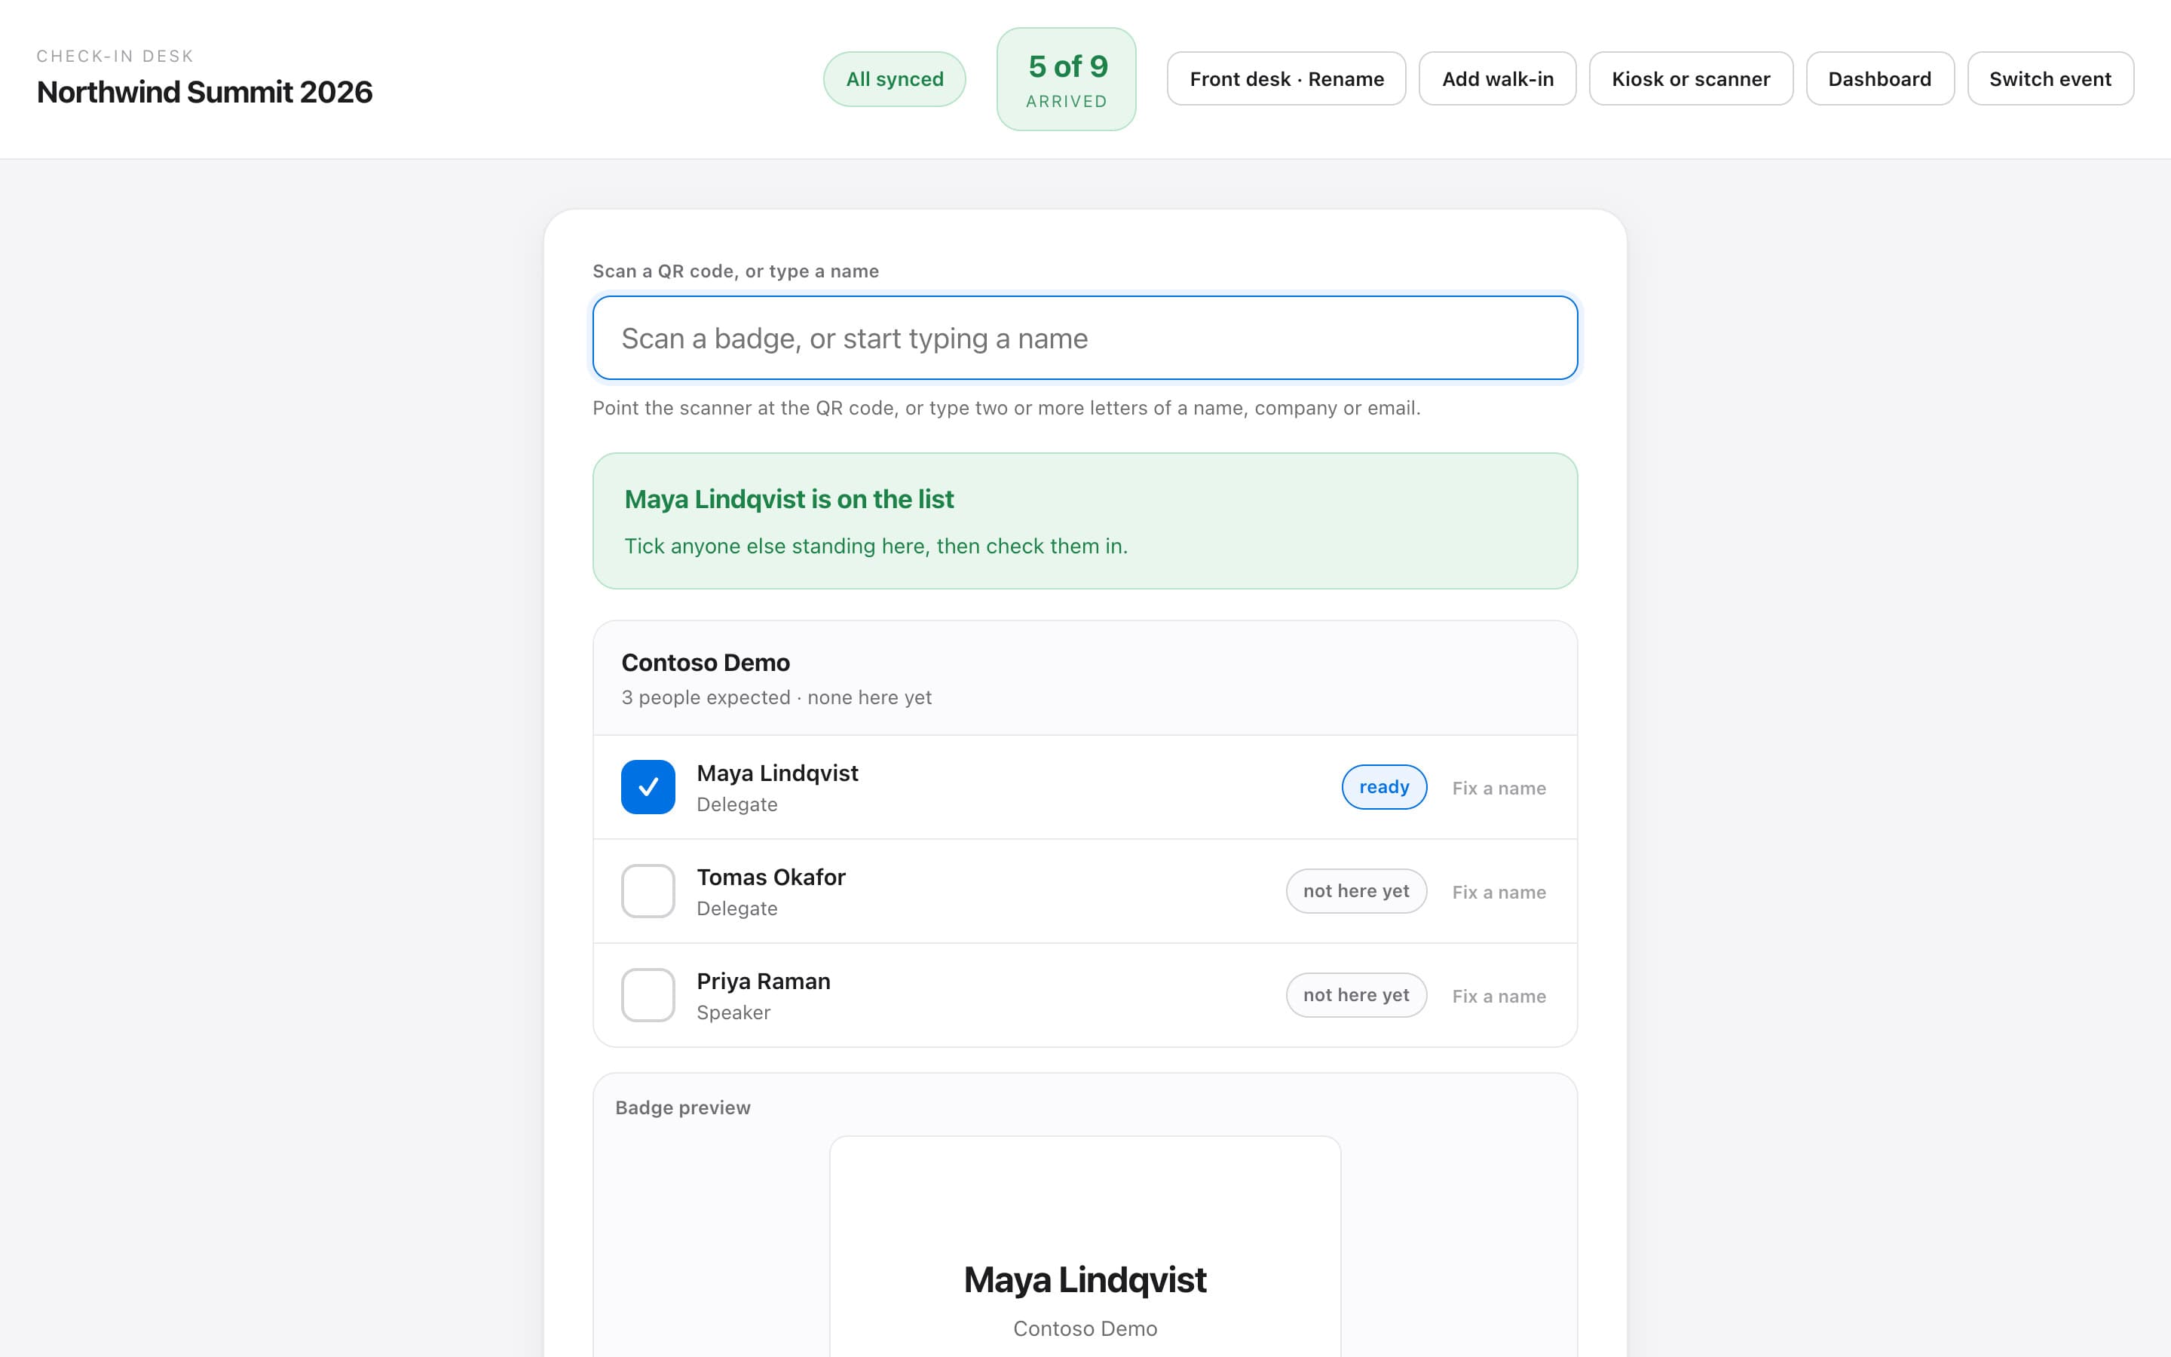Click '3 people expected · none here yet'

click(x=776, y=697)
